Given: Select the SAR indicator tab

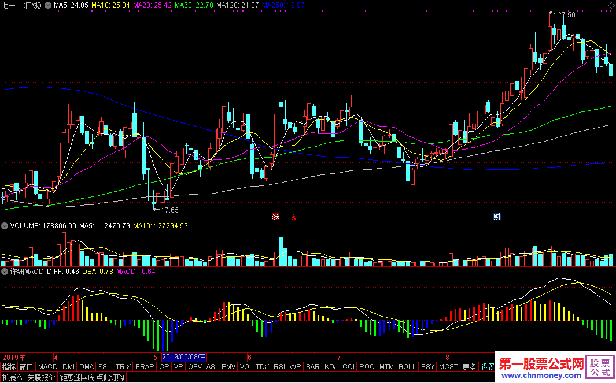Looking at the screenshot, I should 313,367.
